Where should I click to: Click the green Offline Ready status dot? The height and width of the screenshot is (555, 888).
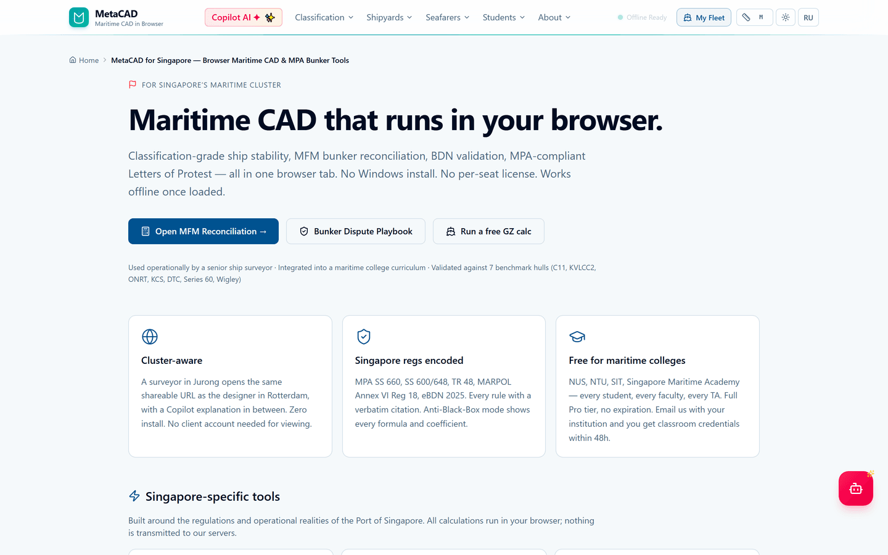620,17
